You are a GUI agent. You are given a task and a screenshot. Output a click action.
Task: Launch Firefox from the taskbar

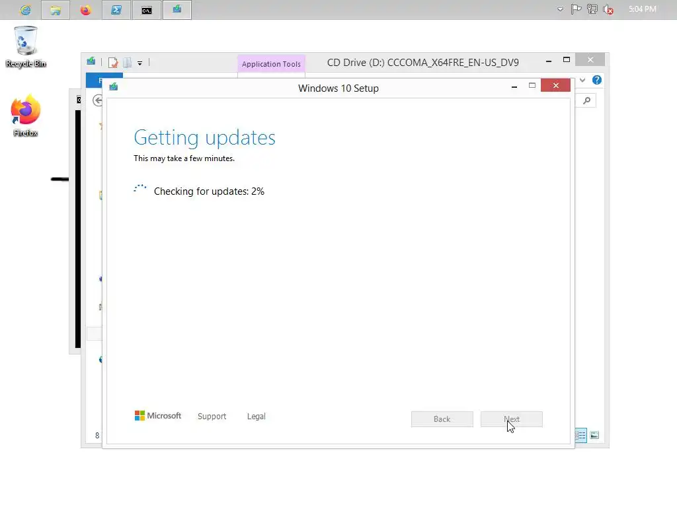(x=85, y=9)
